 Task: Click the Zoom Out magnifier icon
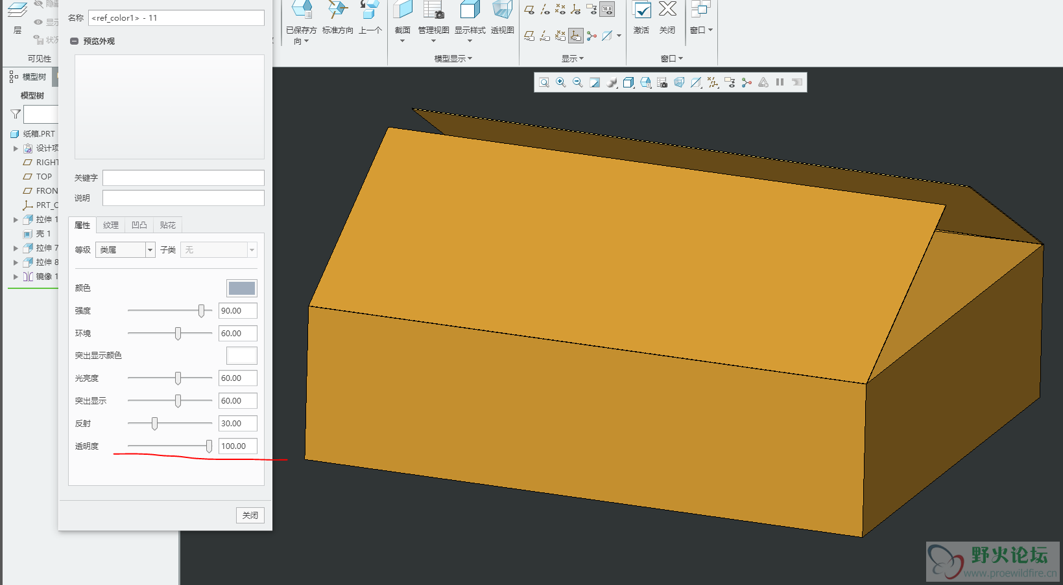point(578,82)
